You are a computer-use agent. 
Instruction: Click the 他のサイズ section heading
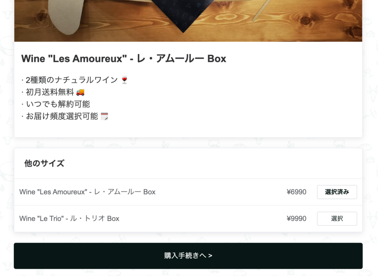44,163
